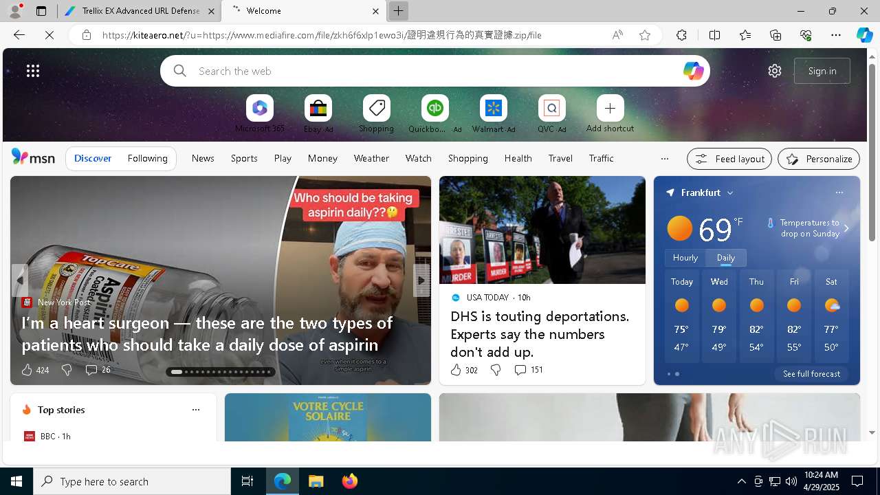880x495 pixels.
Task: Open Edge Settings and more menu
Action: (836, 35)
